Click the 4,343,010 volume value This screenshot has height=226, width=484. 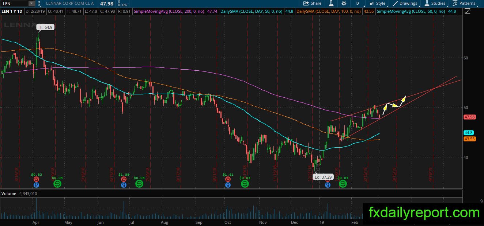pyautogui.click(x=29, y=194)
